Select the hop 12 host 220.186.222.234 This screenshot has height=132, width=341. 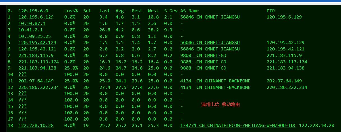pos(39,87)
